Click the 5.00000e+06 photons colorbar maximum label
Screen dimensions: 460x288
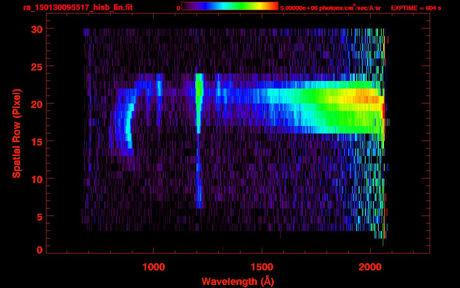click(x=330, y=8)
